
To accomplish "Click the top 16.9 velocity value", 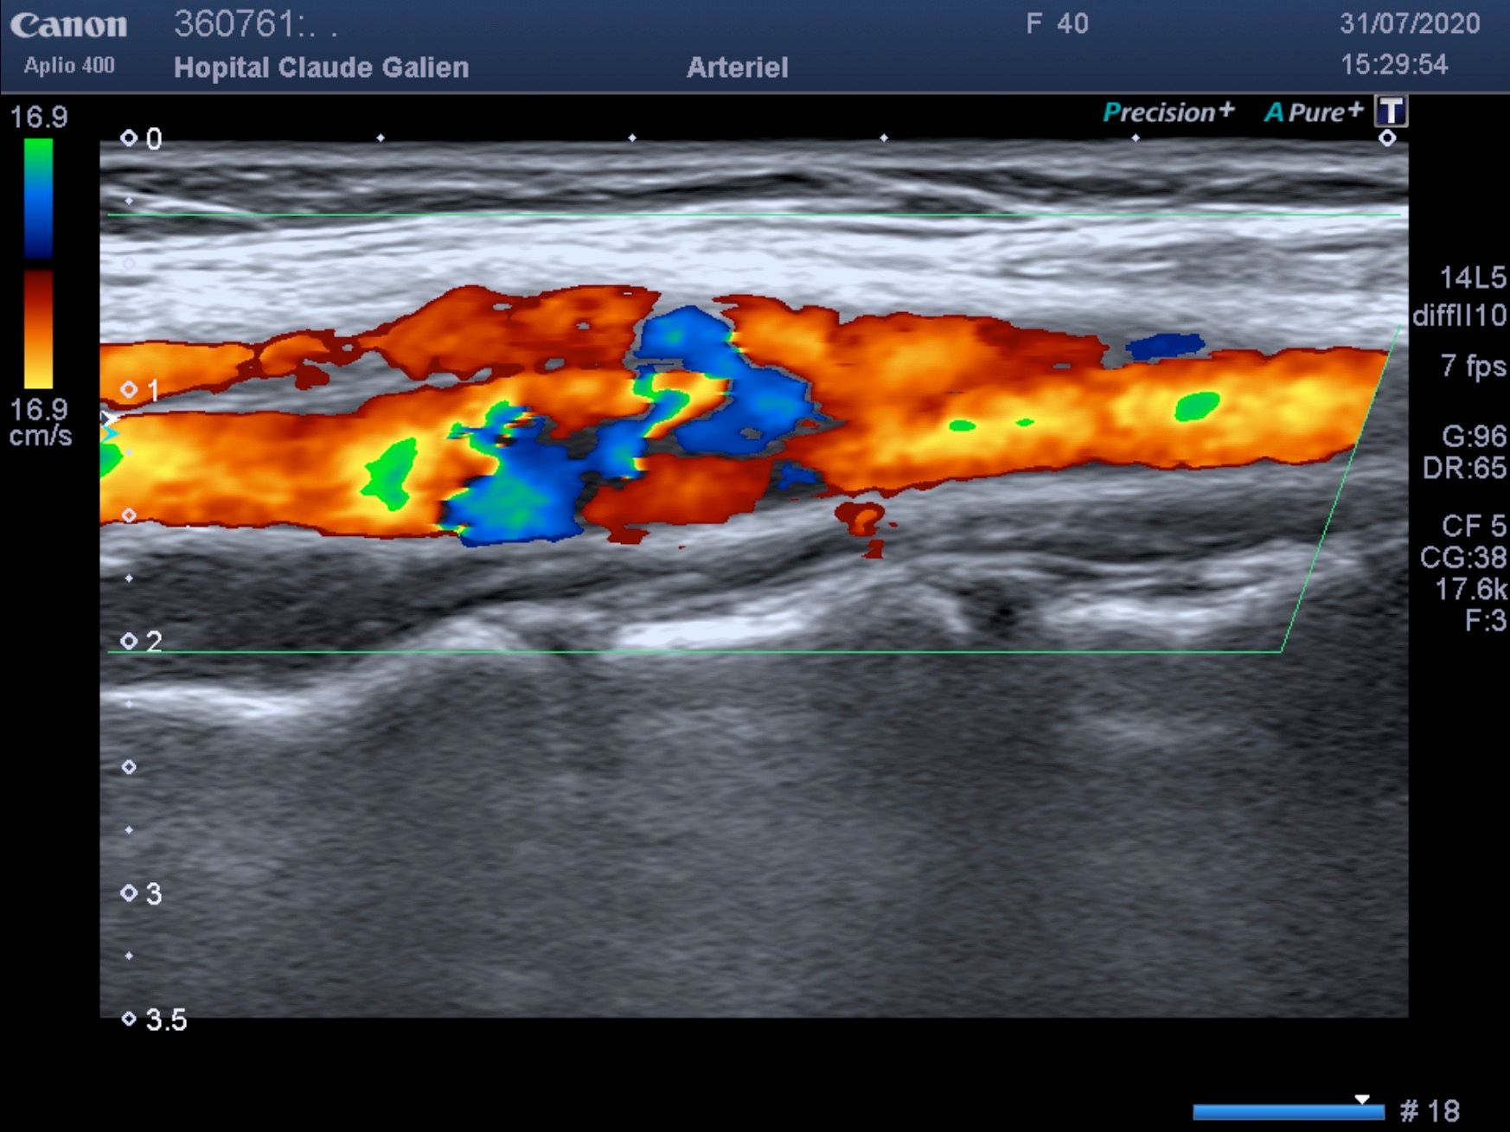I will pos(38,117).
